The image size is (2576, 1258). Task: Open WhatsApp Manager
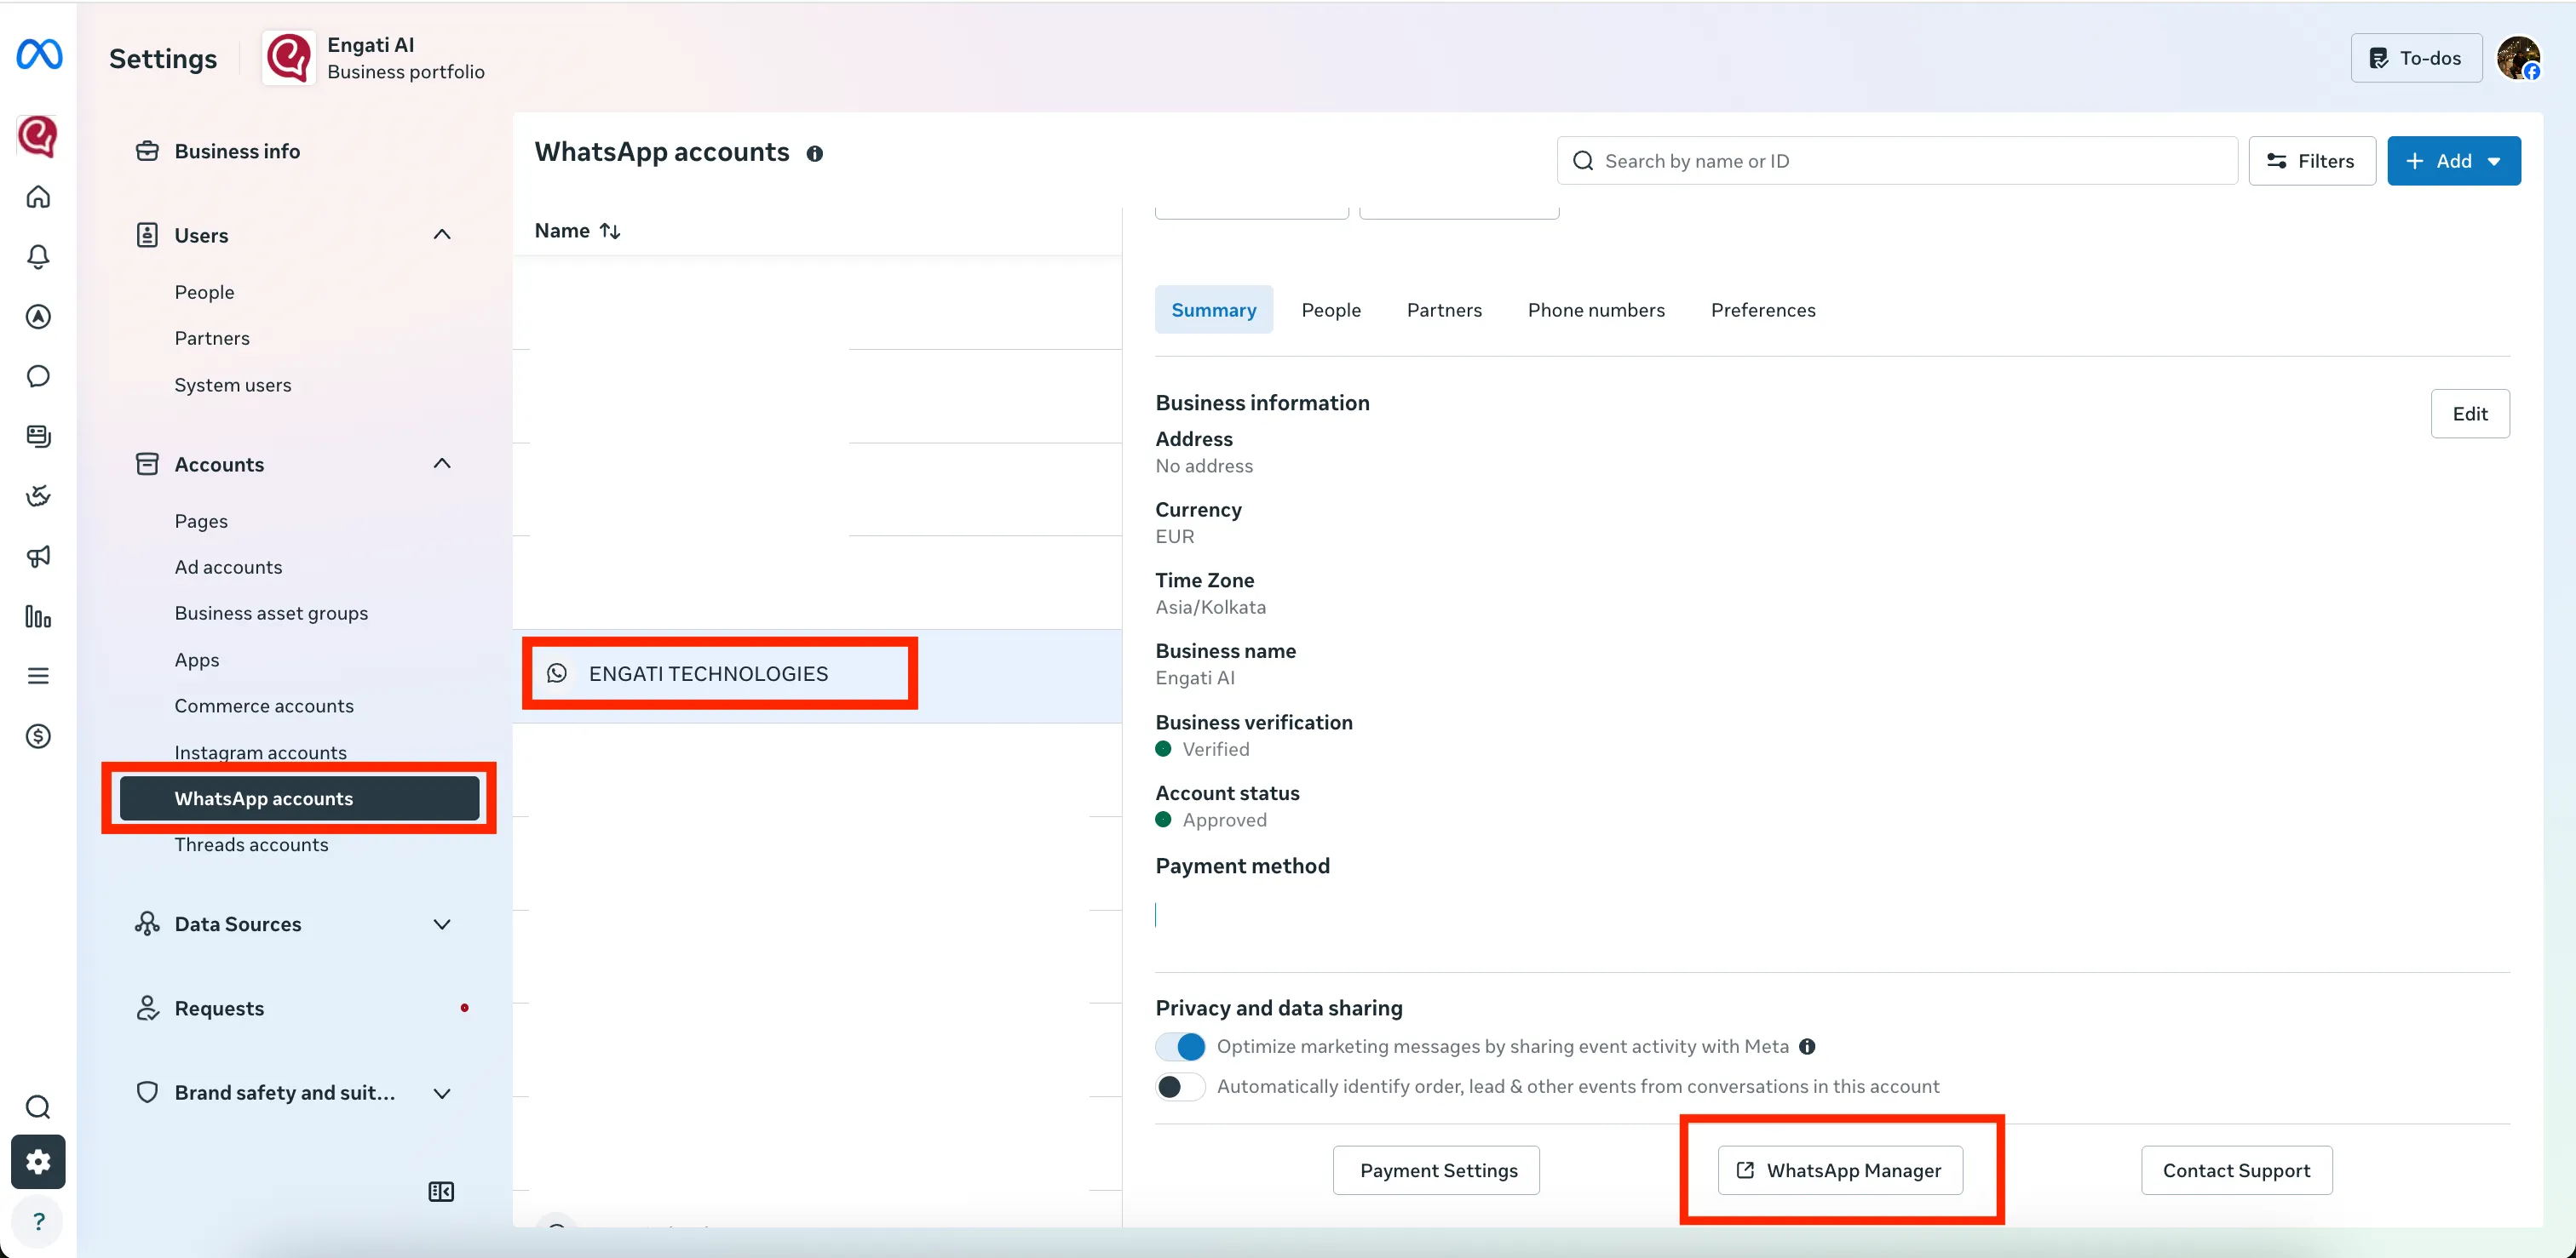pos(1840,1170)
